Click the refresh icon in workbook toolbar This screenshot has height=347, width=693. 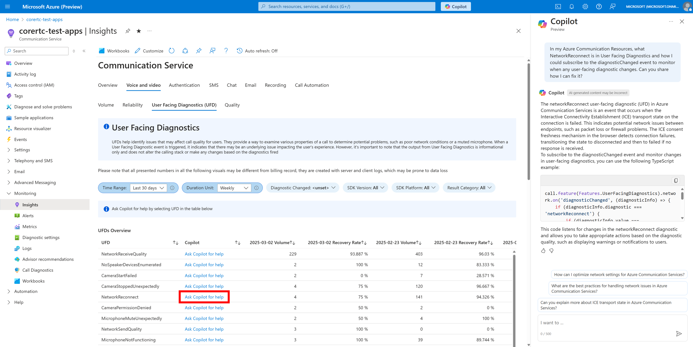pyautogui.click(x=172, y=51)
